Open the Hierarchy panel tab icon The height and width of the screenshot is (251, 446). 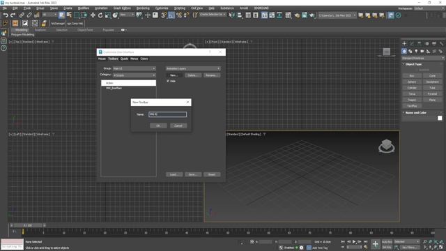pyautogui.click(x=420, y=43)
